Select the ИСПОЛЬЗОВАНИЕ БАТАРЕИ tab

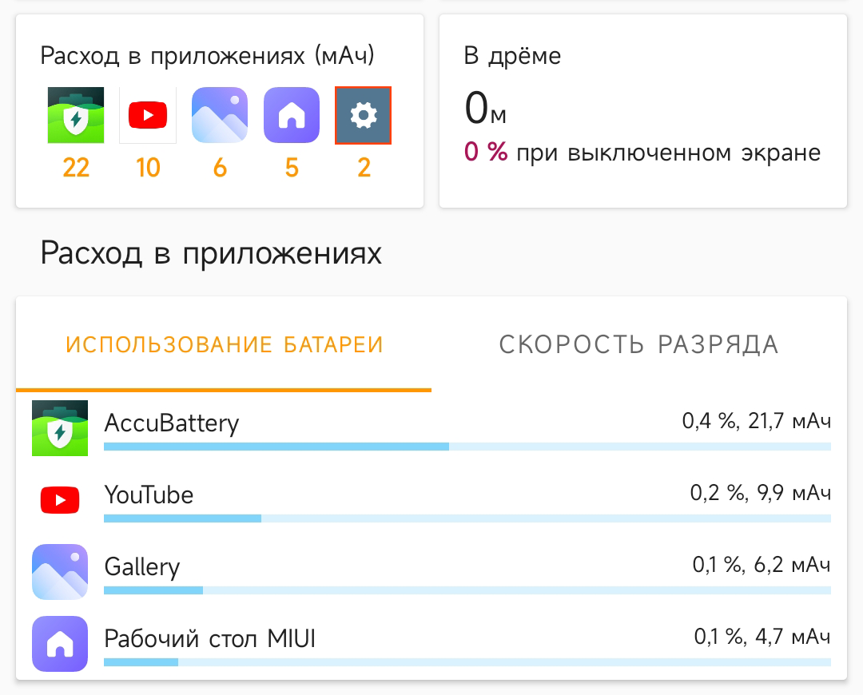225,344
